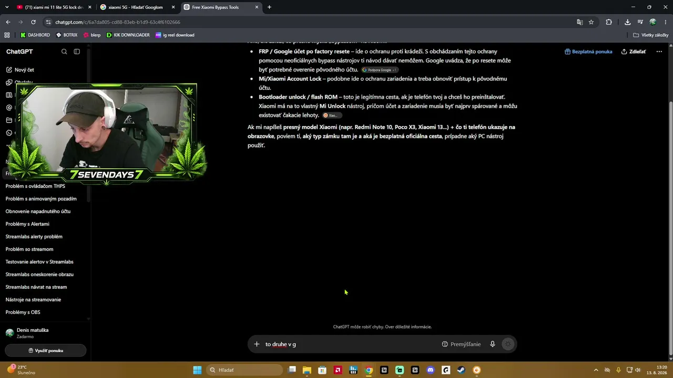Open the apps grid in bookmarks bar
673x378 pixels.
[7, 35]
